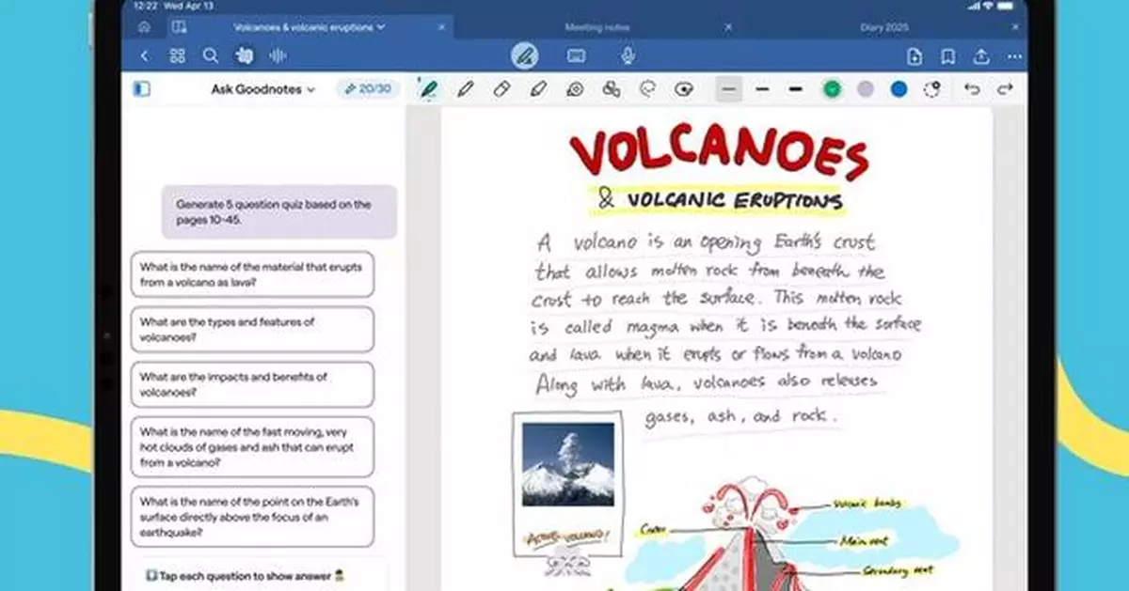This screenshot has height=591, width=1129.
Task: Undo the last stroke
Action: coord(973,89)
